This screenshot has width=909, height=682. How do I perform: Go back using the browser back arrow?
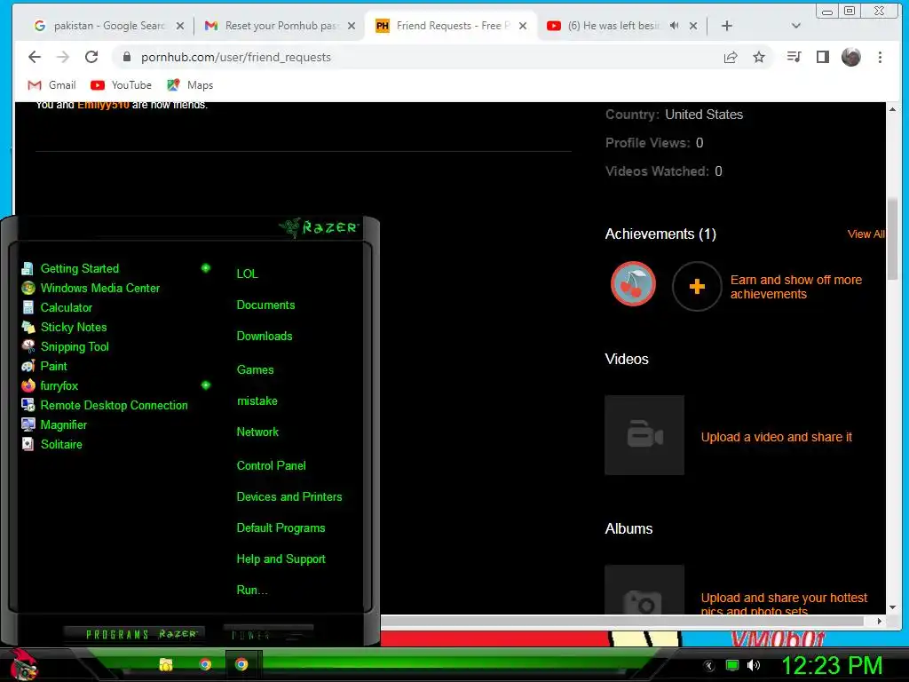pyautogui.click(x=35, y=57)
